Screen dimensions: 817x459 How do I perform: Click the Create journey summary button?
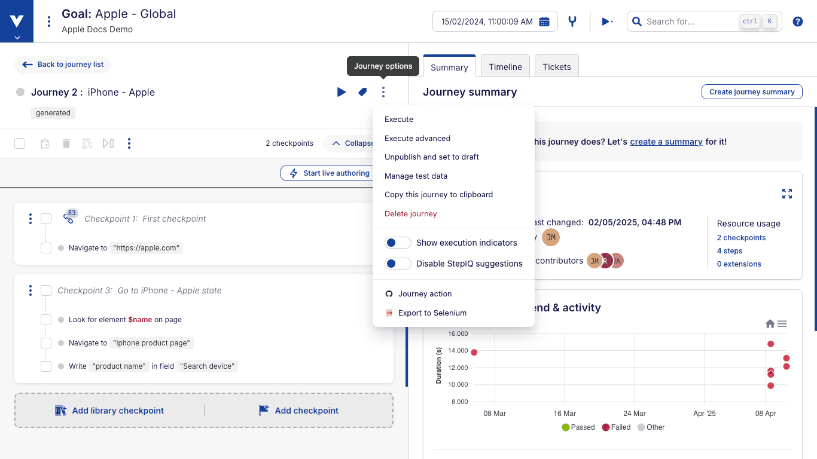[752, 91]
